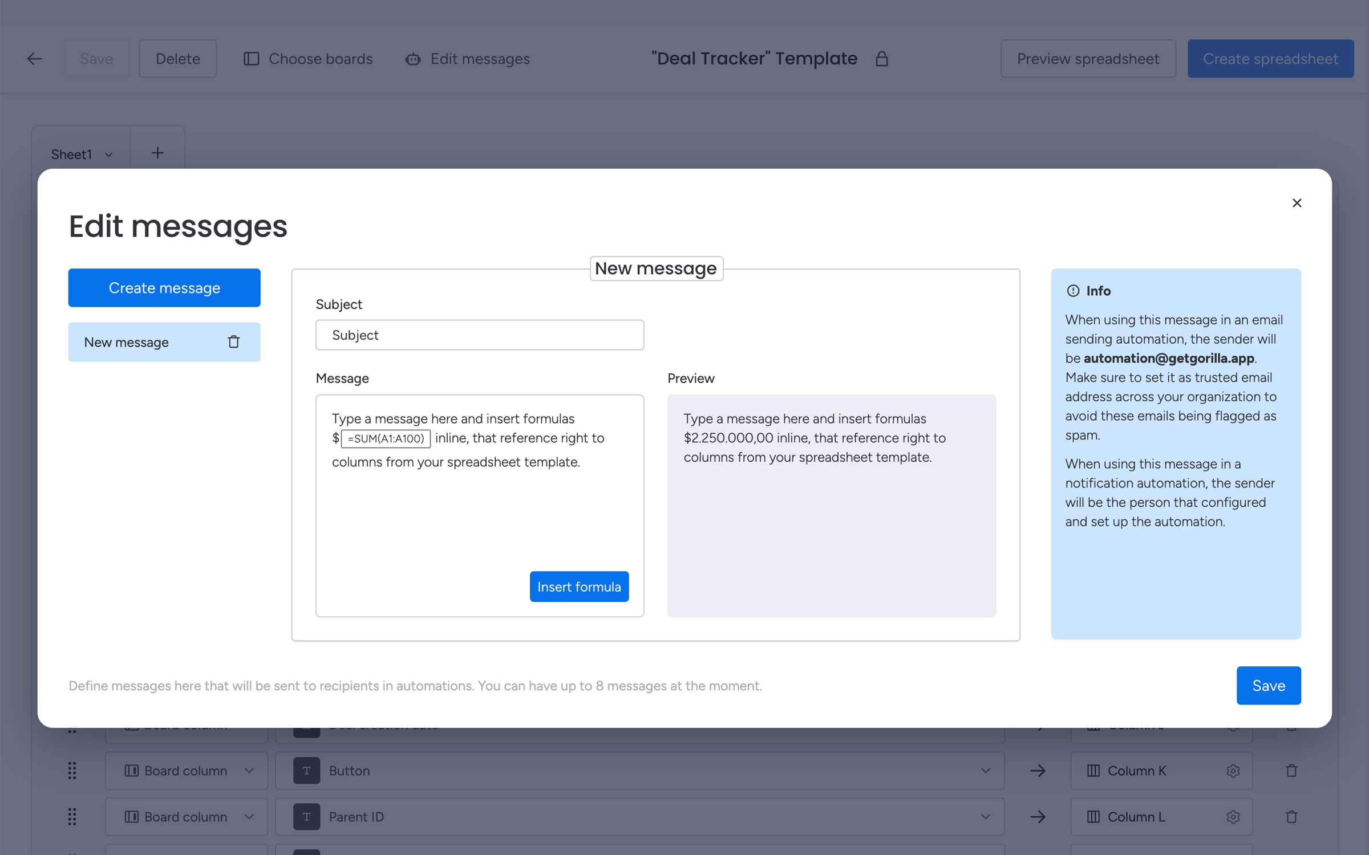Click the disabled Save button in toolbar
This screenshot has width=1369, height=855.
[96, 59]
